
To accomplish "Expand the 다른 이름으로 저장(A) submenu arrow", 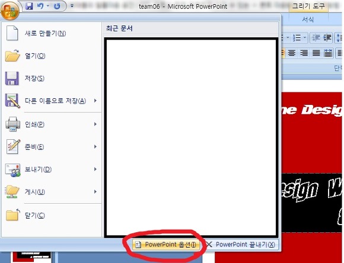I will pos(95,101).
